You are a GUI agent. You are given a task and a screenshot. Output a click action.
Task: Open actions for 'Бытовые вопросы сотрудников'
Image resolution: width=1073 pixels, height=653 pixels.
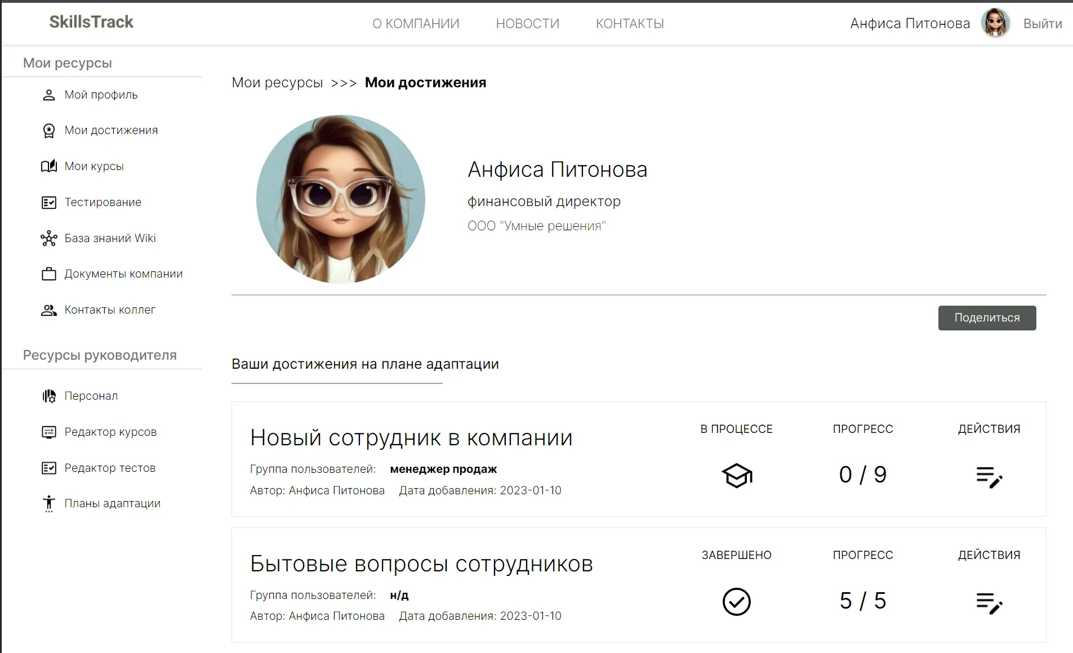pos(990,603)
